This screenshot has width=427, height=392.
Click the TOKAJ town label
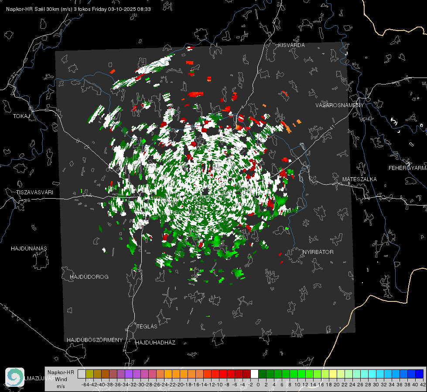[x=21, y=116]
